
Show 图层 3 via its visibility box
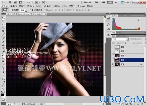[113, 51]
